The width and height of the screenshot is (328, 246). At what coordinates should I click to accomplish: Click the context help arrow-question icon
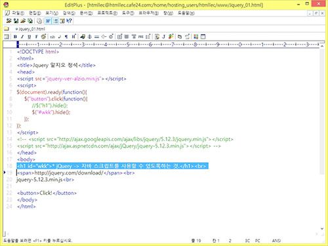[x=69, y=21]
